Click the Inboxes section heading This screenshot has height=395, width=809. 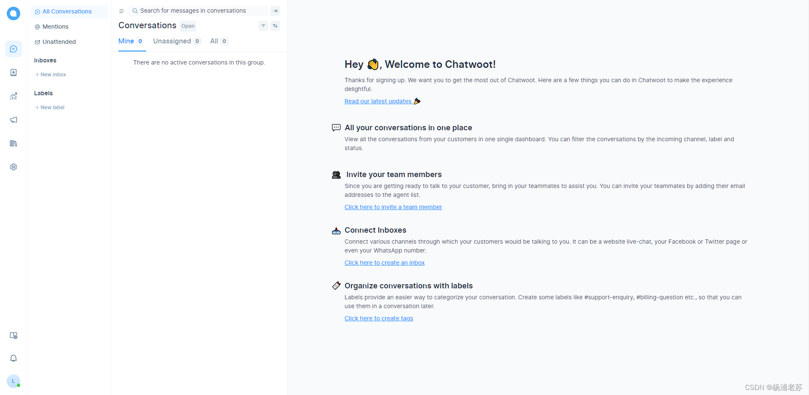point(45,60)
